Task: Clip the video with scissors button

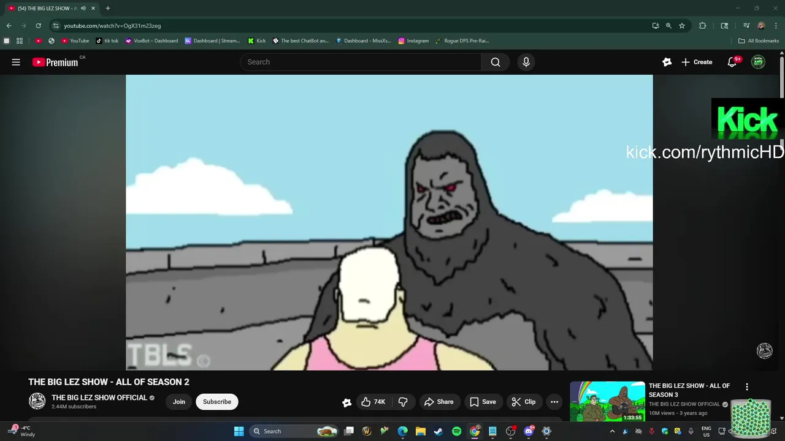Action: pyautogui.click(x=524, y=402)
